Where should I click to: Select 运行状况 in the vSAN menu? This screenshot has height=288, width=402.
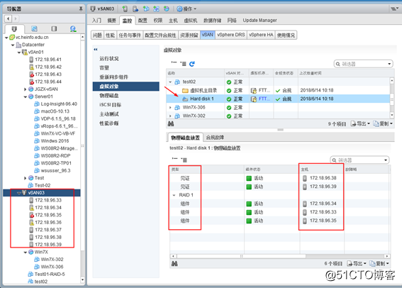[109, 58]
